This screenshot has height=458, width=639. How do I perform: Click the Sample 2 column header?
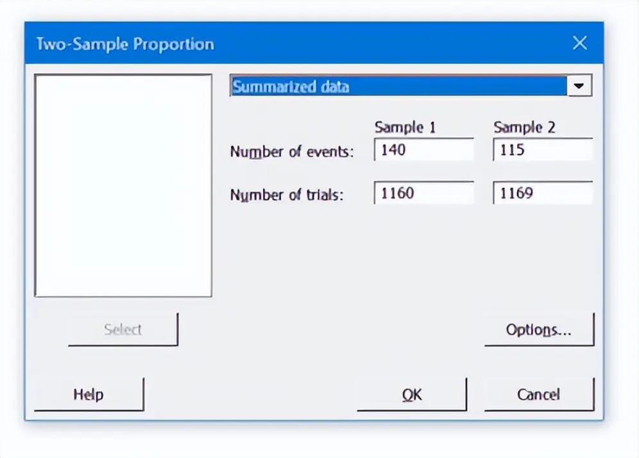point(524,128)
